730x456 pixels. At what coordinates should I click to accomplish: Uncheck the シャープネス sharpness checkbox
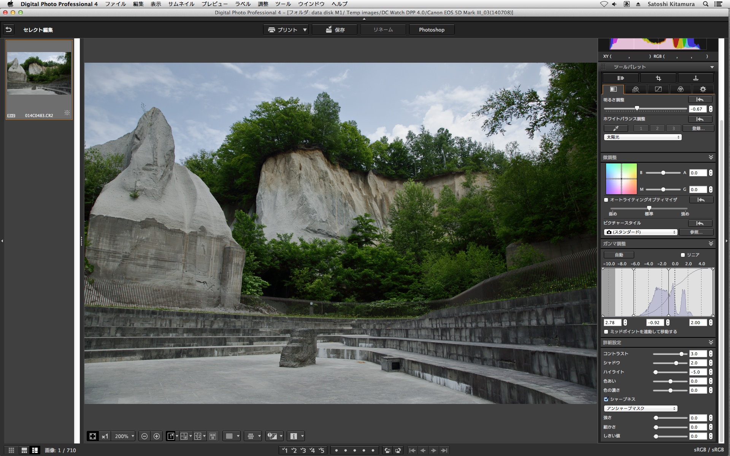[x=606, y=399]
